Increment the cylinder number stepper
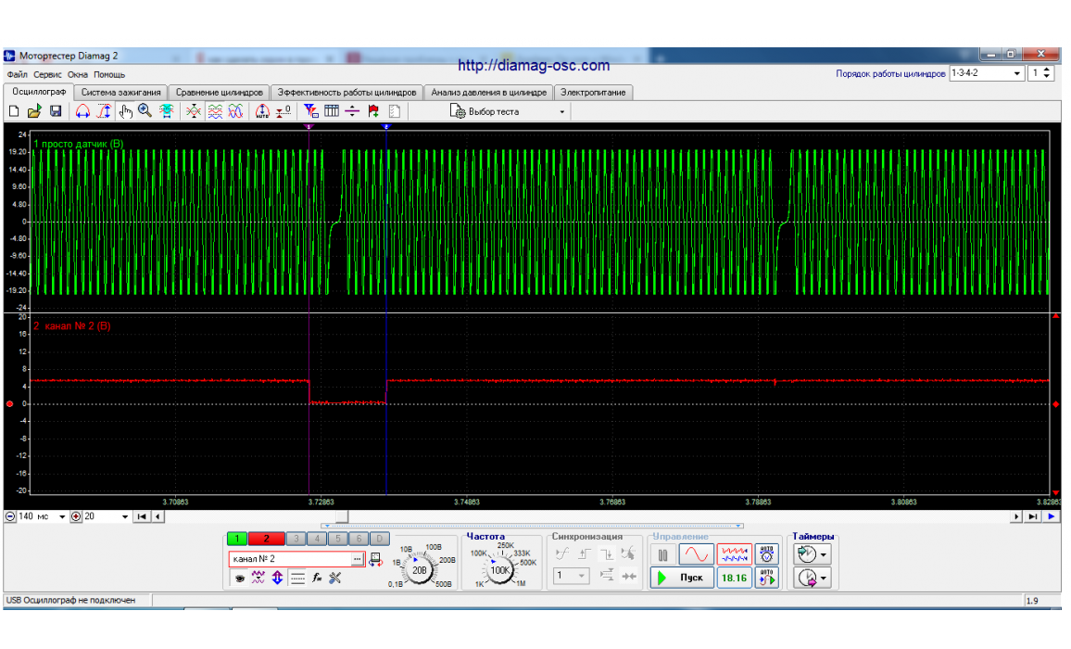1071x649 pixels. [x=1048, y=70]
